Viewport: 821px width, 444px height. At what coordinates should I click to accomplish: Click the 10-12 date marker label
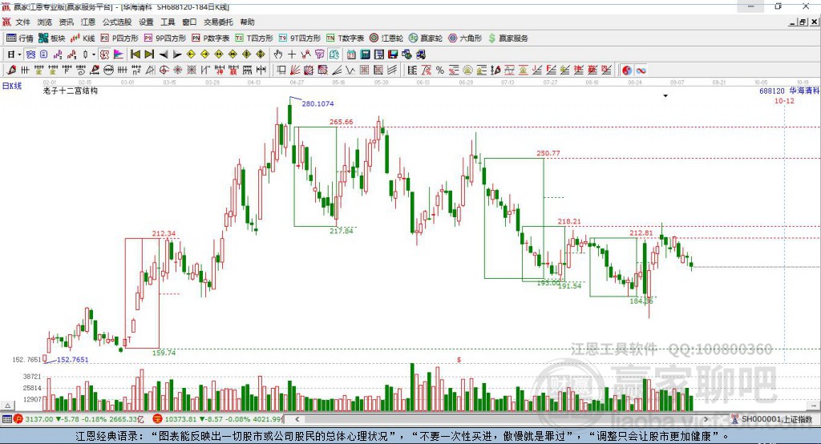[784, 101]
